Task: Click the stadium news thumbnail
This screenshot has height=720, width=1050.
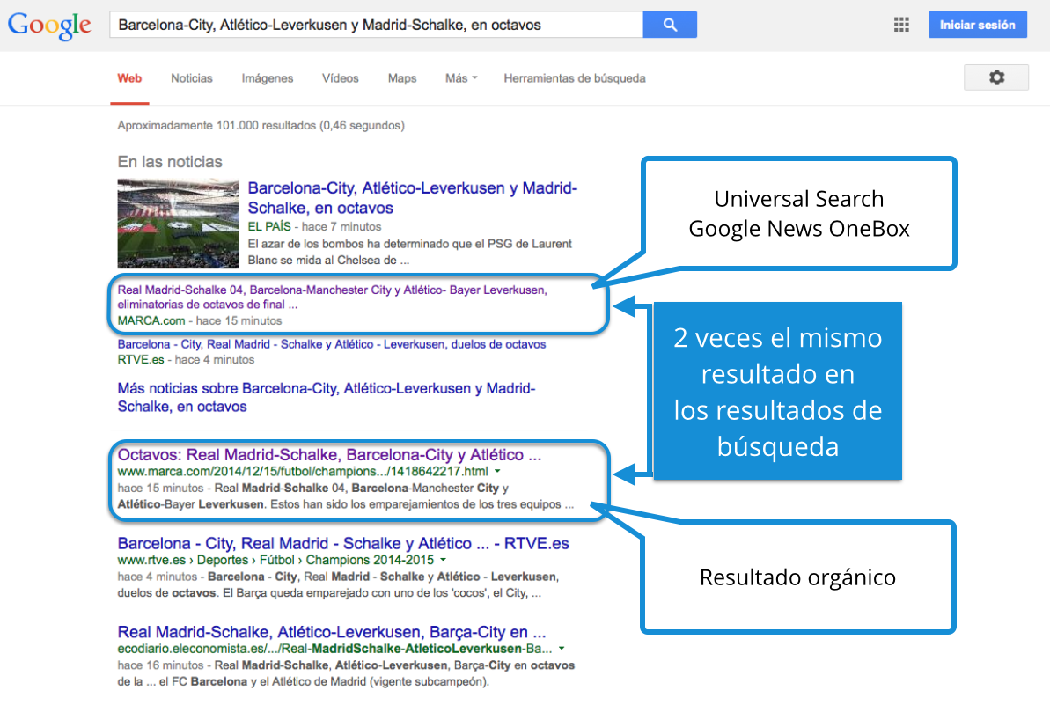Action: pos(179,224)
